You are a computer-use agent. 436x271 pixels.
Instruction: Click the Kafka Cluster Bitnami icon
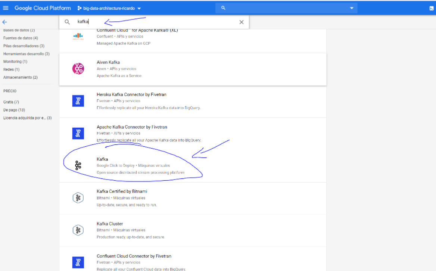(x=78, y=230)
